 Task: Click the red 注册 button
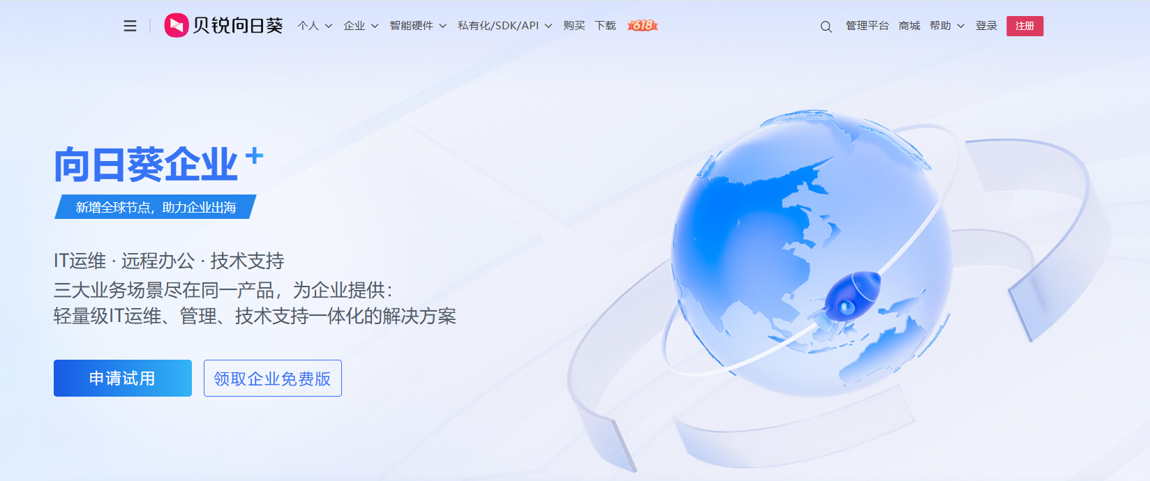coord(1025,26)
